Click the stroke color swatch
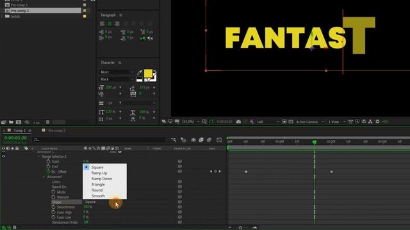The width and height of the screenshot is (410, 230). (x=154, y=78)
